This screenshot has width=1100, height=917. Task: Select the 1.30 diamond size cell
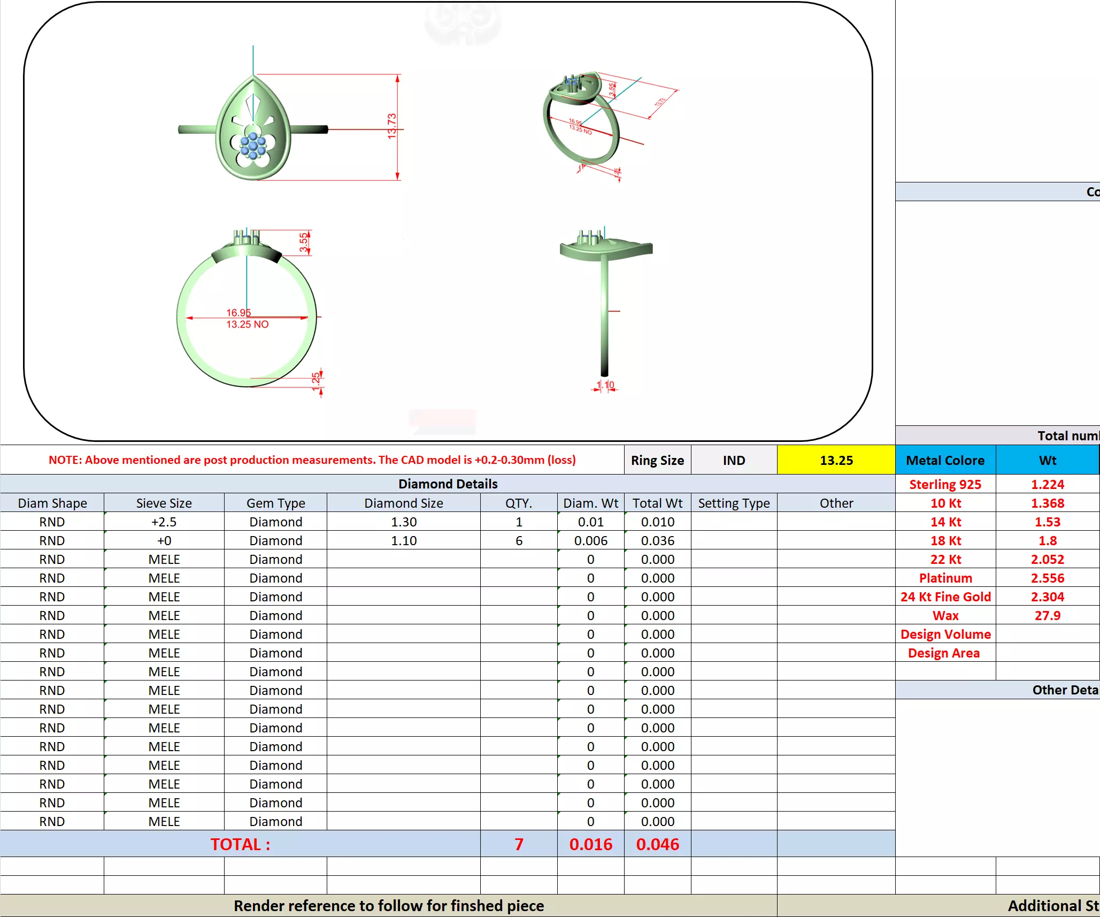coord(403,522)
